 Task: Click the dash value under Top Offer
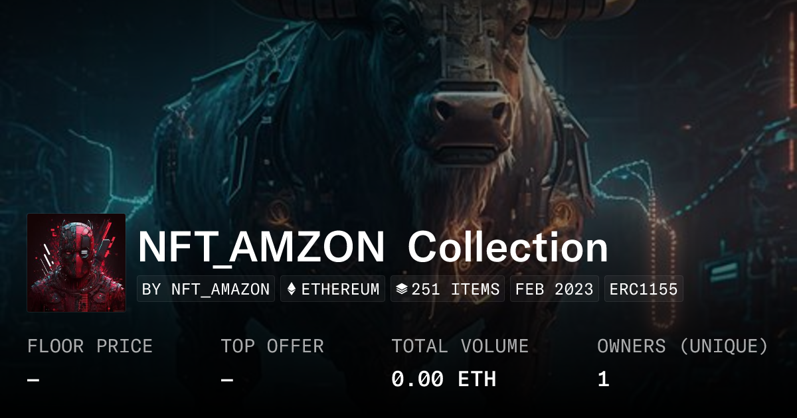(x=227, y=380)
